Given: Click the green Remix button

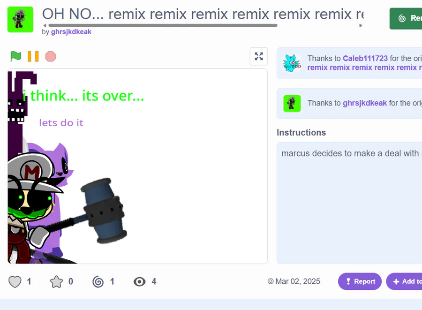Looking at the screenshot, I should click(406, 18).
